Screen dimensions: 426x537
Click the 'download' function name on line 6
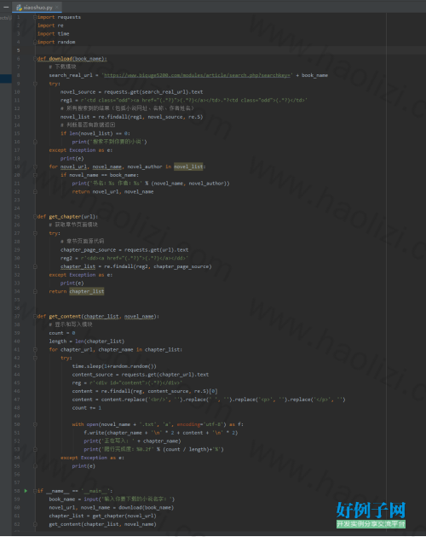pos(60,59)
